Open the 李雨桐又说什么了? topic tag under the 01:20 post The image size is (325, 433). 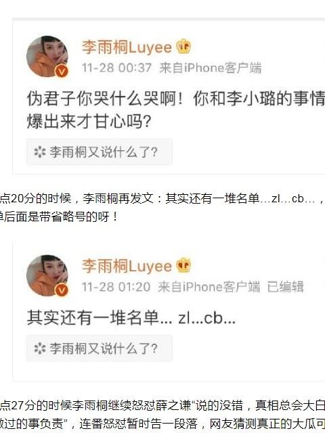point(100,348)
